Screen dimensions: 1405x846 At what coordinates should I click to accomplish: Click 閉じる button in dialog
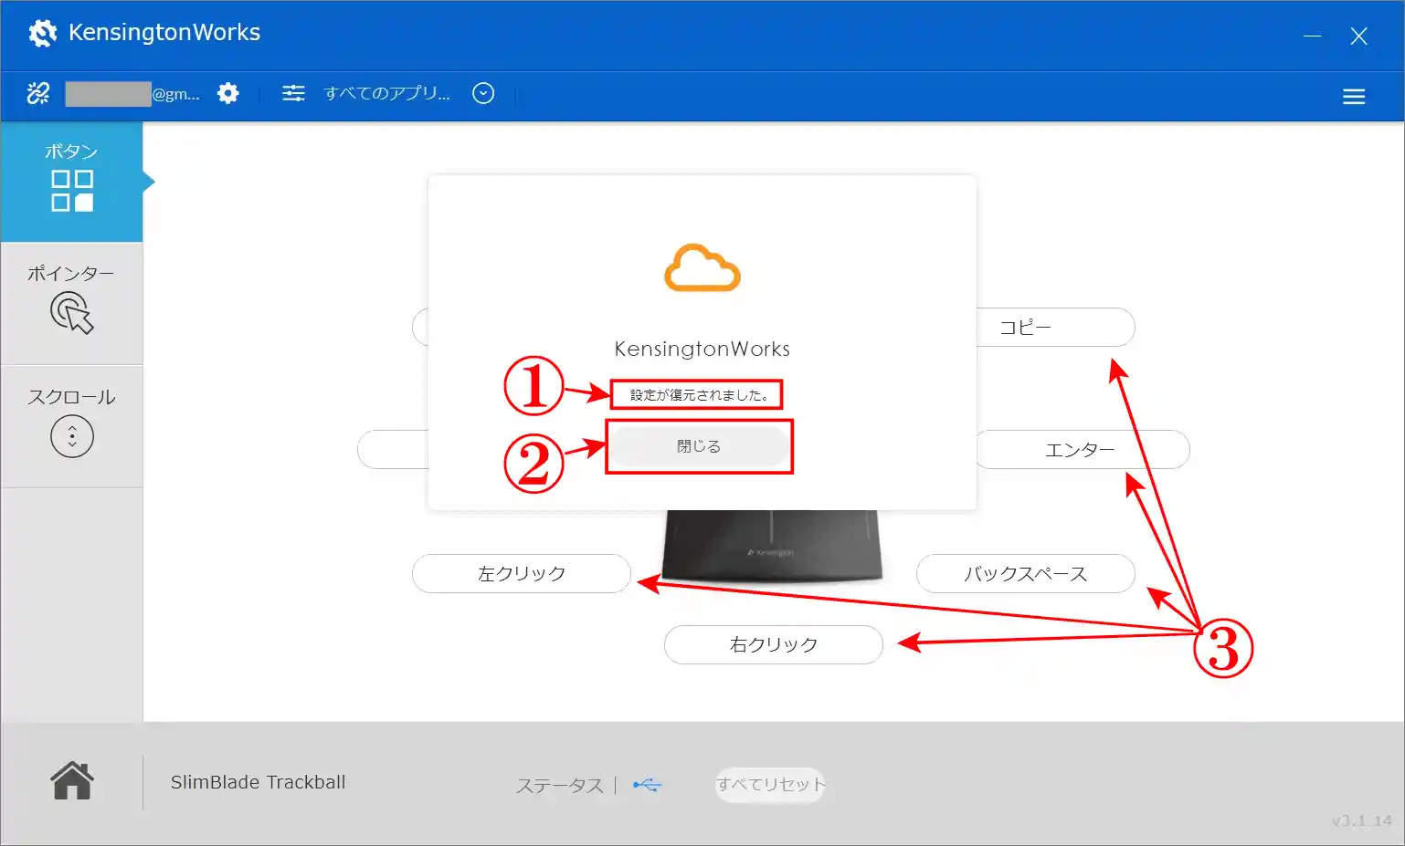click(x=699, y=446)
